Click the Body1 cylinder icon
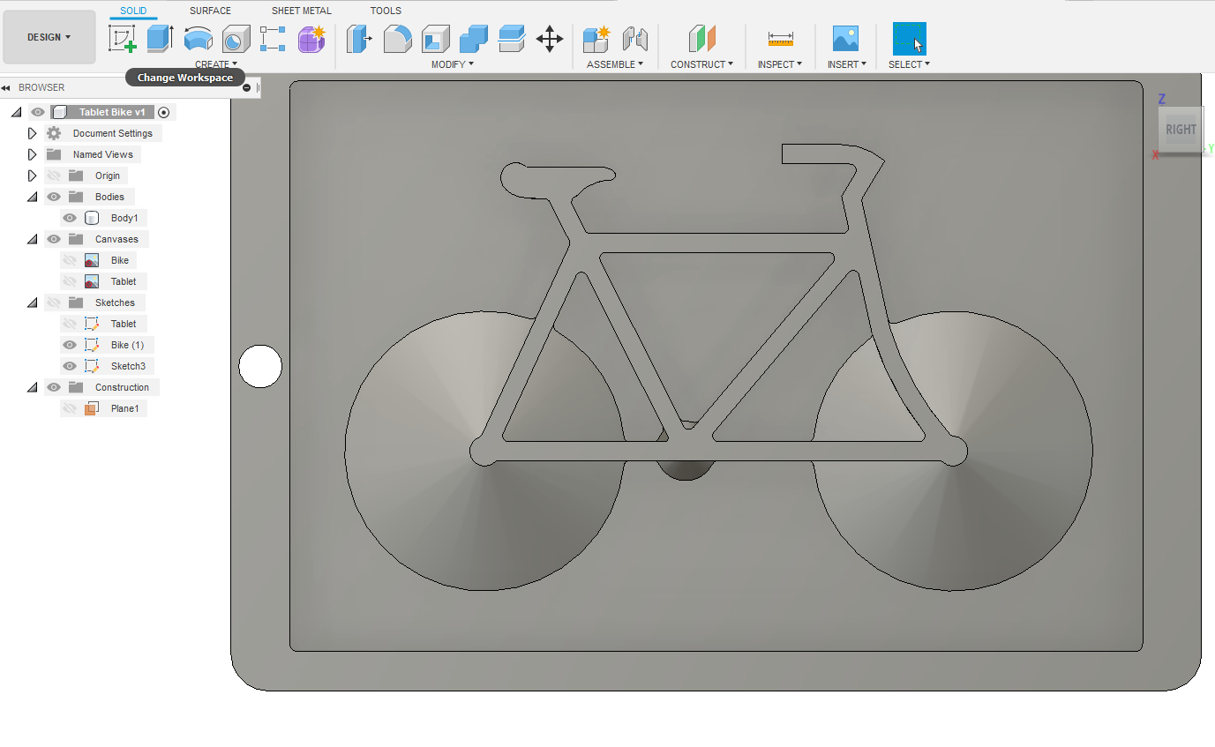This screenshot has height=747, width=1215. [91, 218]
